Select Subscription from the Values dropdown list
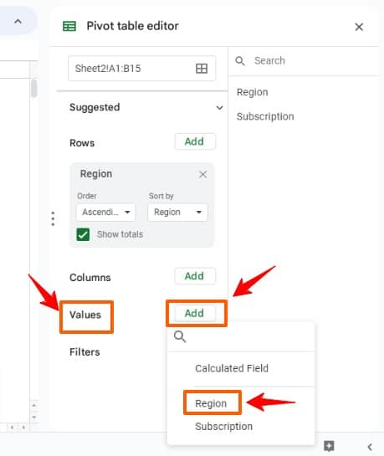This screenshot has height=456, width=384. [x=224, y=427]
